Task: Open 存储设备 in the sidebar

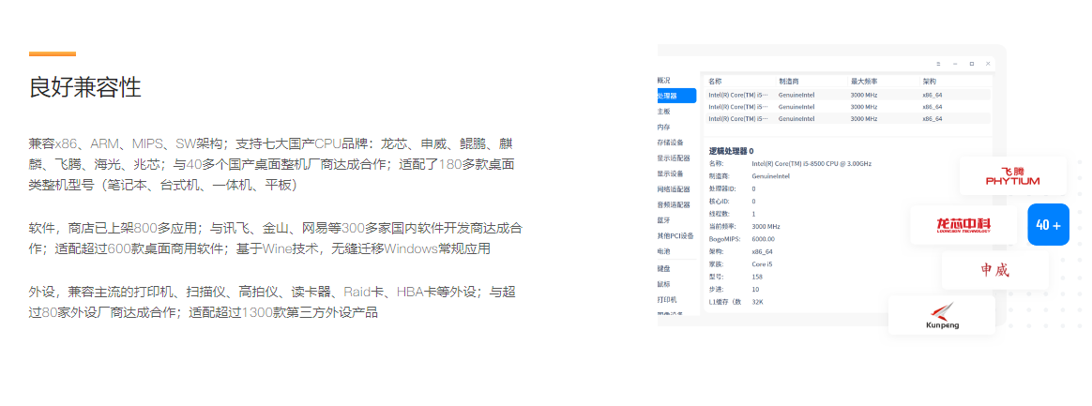Action: (x=670, y=143)
